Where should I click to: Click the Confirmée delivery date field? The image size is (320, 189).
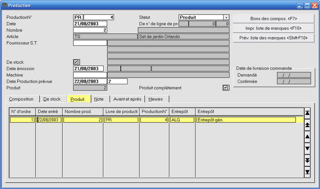[294, 81]
